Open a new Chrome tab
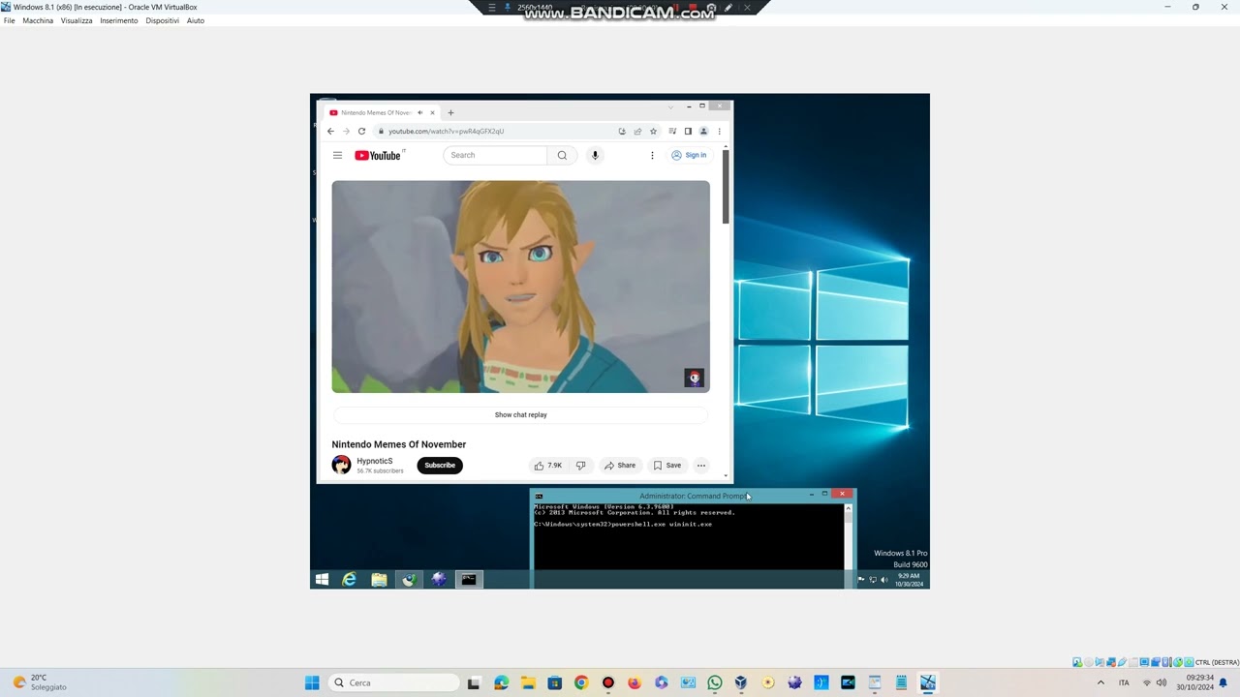 450,112
